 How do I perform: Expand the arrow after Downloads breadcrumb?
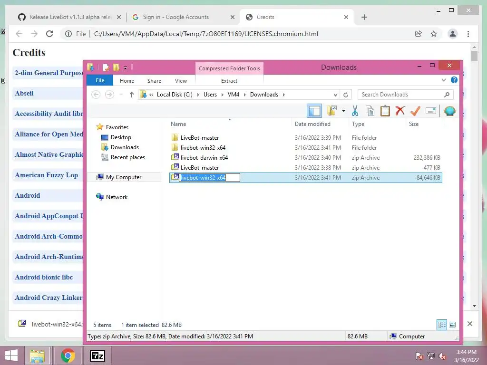(283, 95)
